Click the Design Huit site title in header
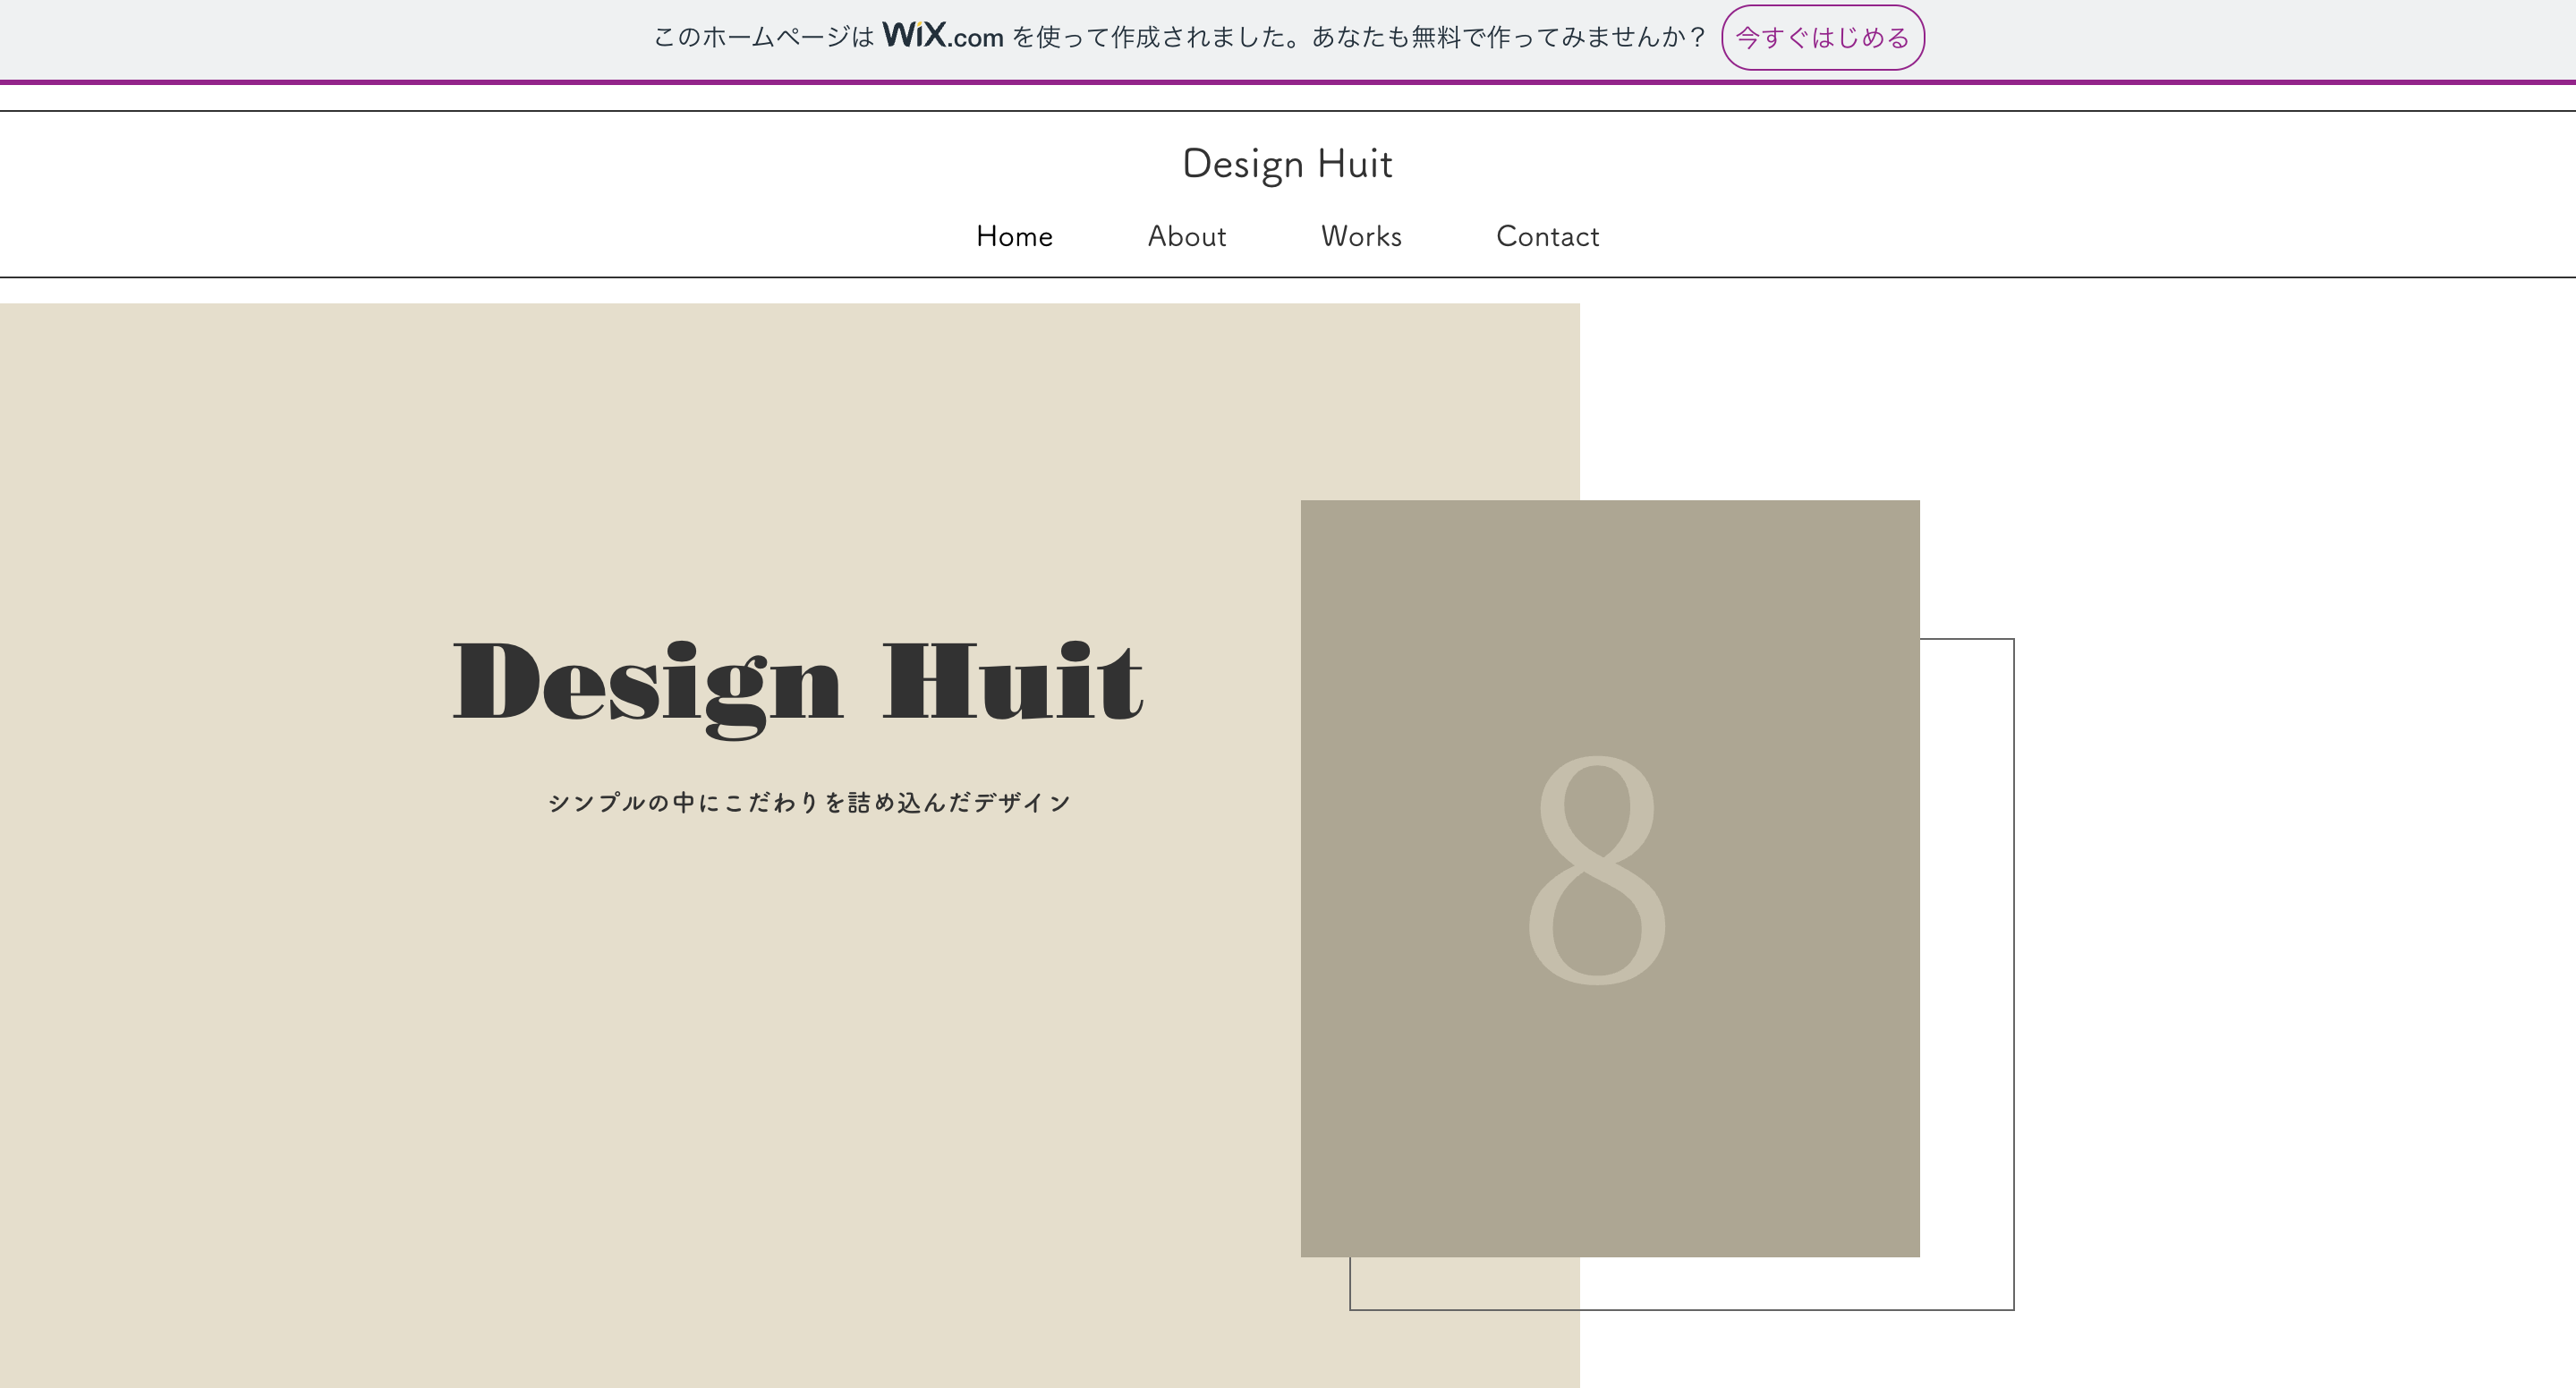Image resolution: width=2576 pixels, height=1388 pixels. [x=1287, y=164]
